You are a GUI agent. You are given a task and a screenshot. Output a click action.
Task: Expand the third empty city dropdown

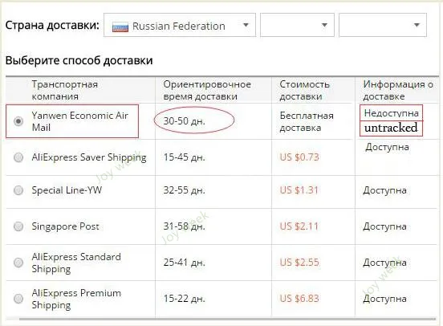[x=383, y=25]
